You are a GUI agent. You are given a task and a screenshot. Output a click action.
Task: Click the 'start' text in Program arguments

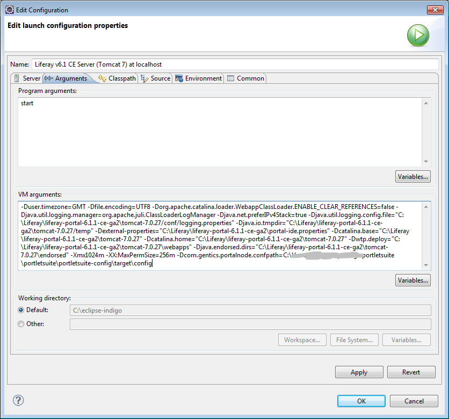coord(27,103)
